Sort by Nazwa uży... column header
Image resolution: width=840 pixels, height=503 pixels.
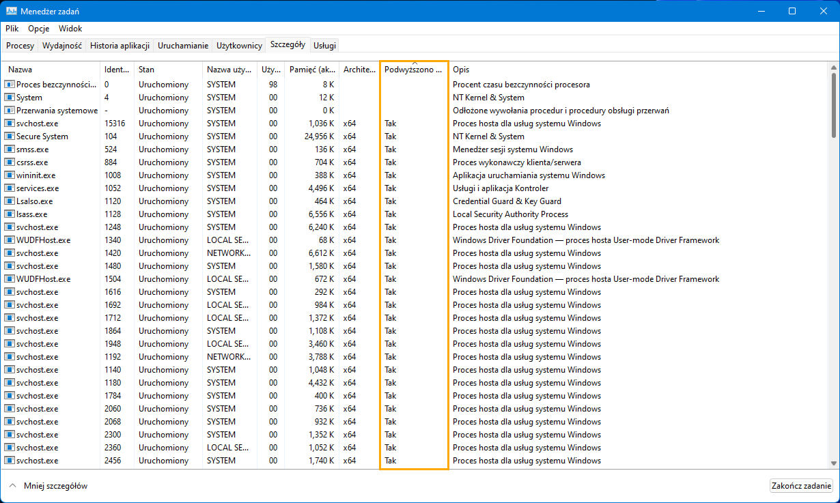pyautogui.click(x=229, y=70)
